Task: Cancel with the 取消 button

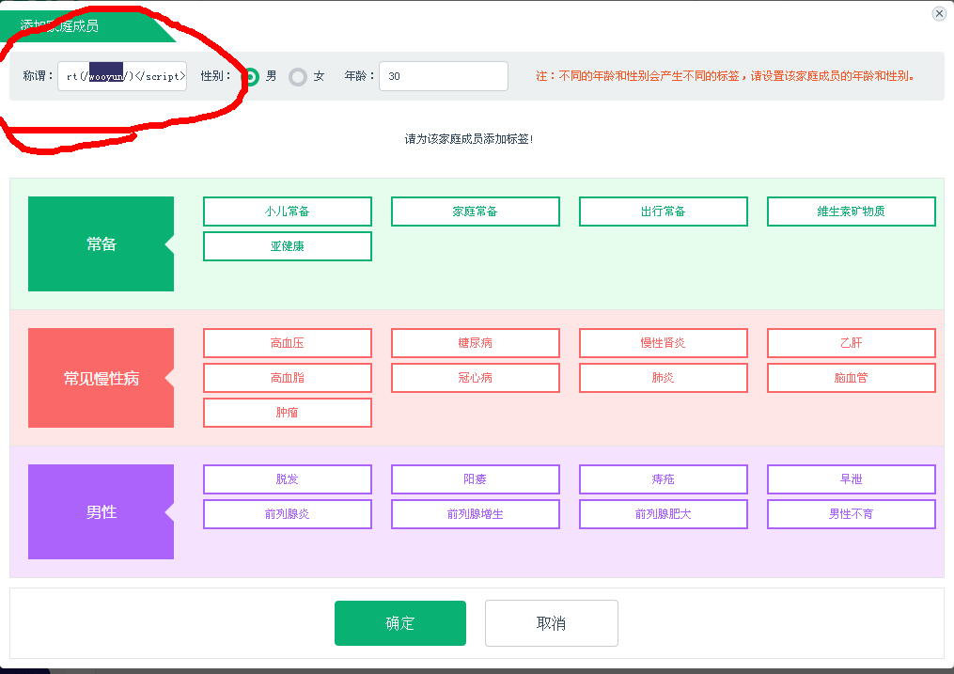Action: pos(551,623)
